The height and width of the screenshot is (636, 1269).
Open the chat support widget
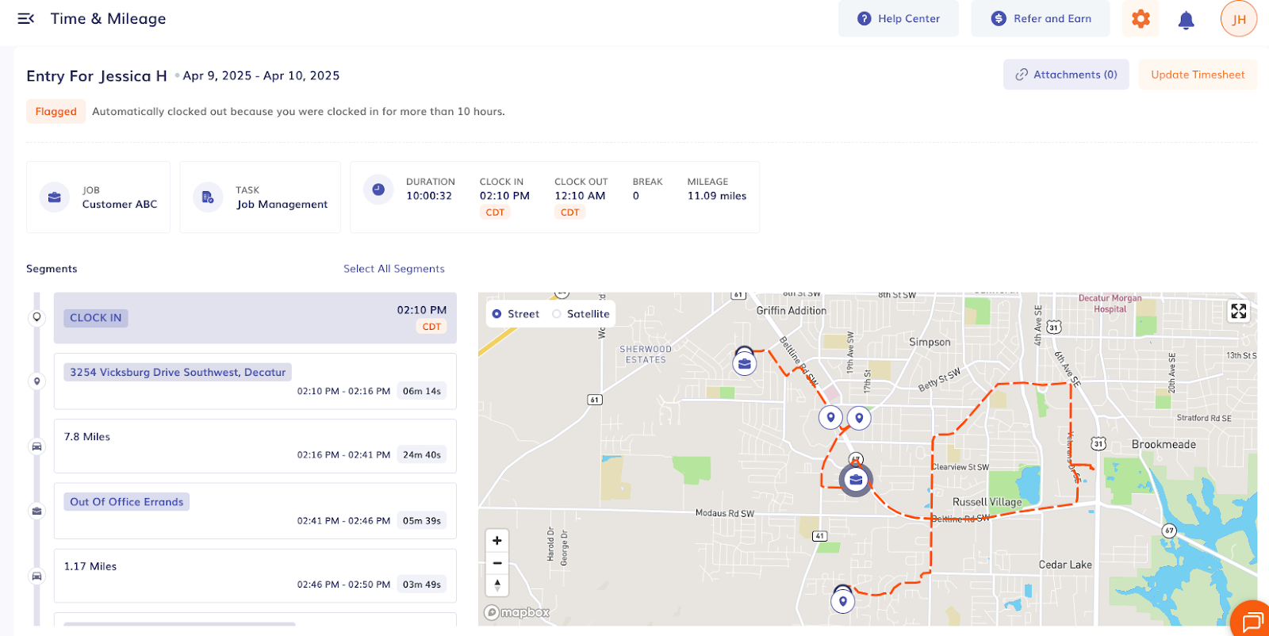[x=1252, y=621]
